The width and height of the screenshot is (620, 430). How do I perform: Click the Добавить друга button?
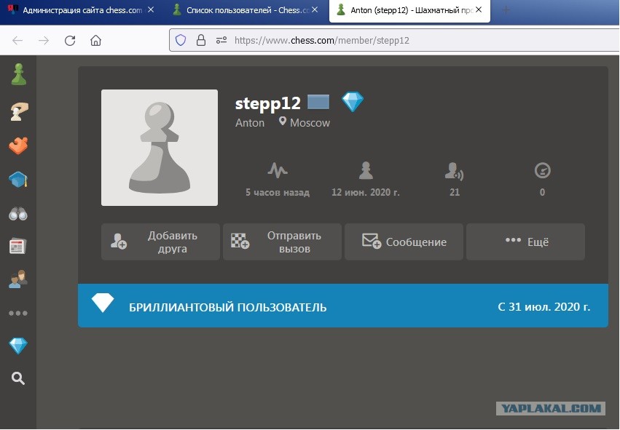[160, 242]
